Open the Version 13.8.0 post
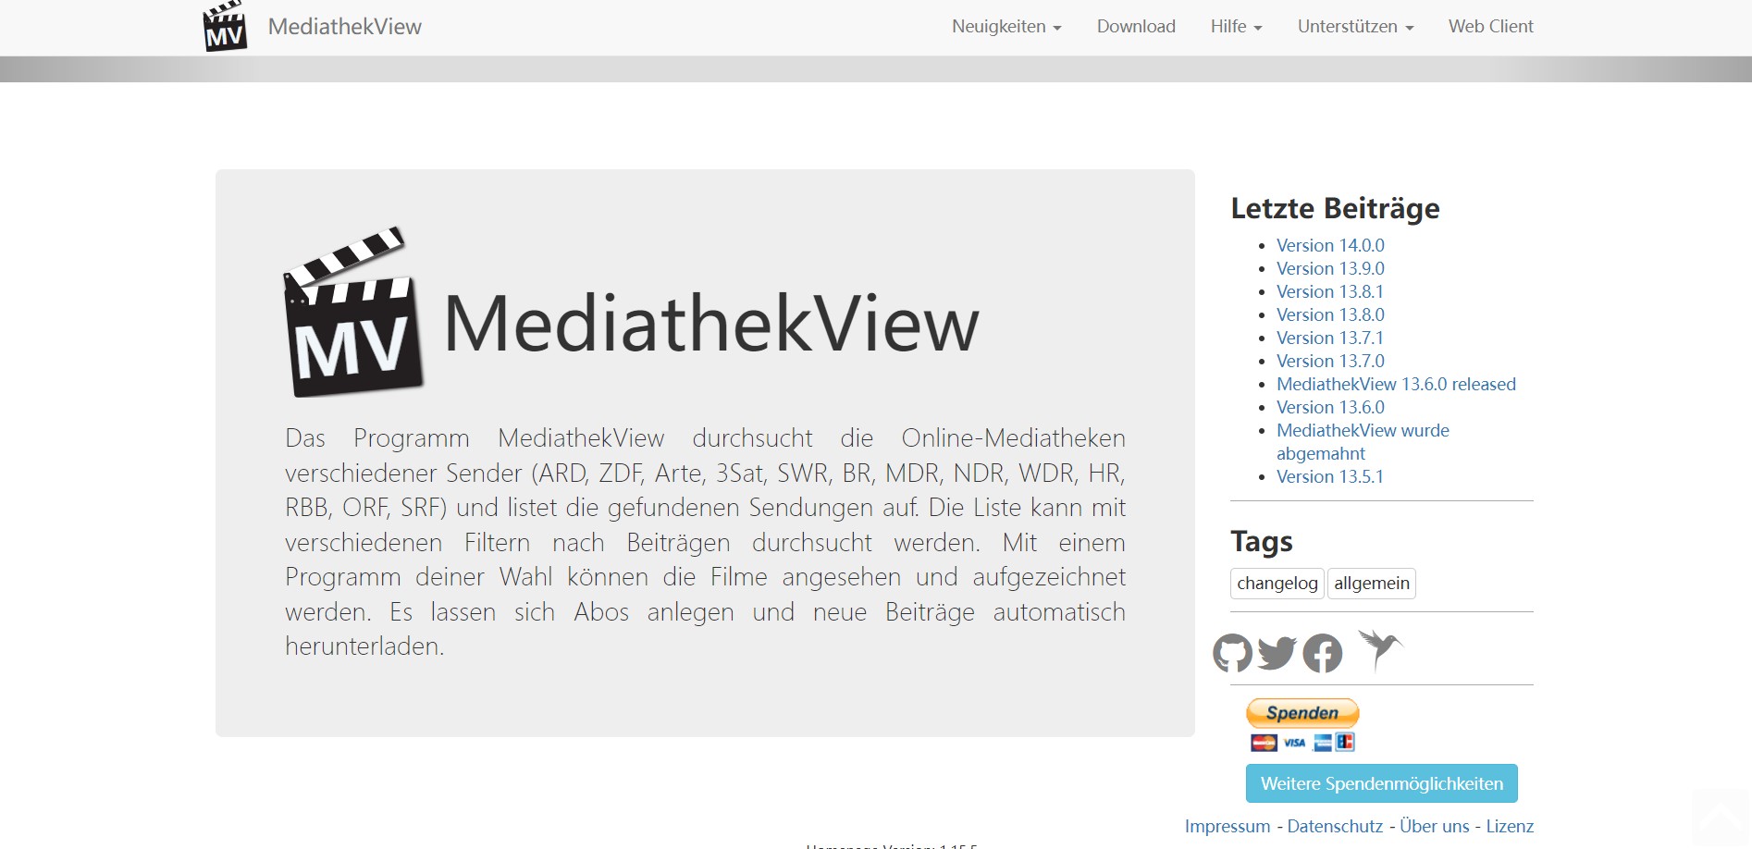1752x849 pixels. click(1330, 314)
